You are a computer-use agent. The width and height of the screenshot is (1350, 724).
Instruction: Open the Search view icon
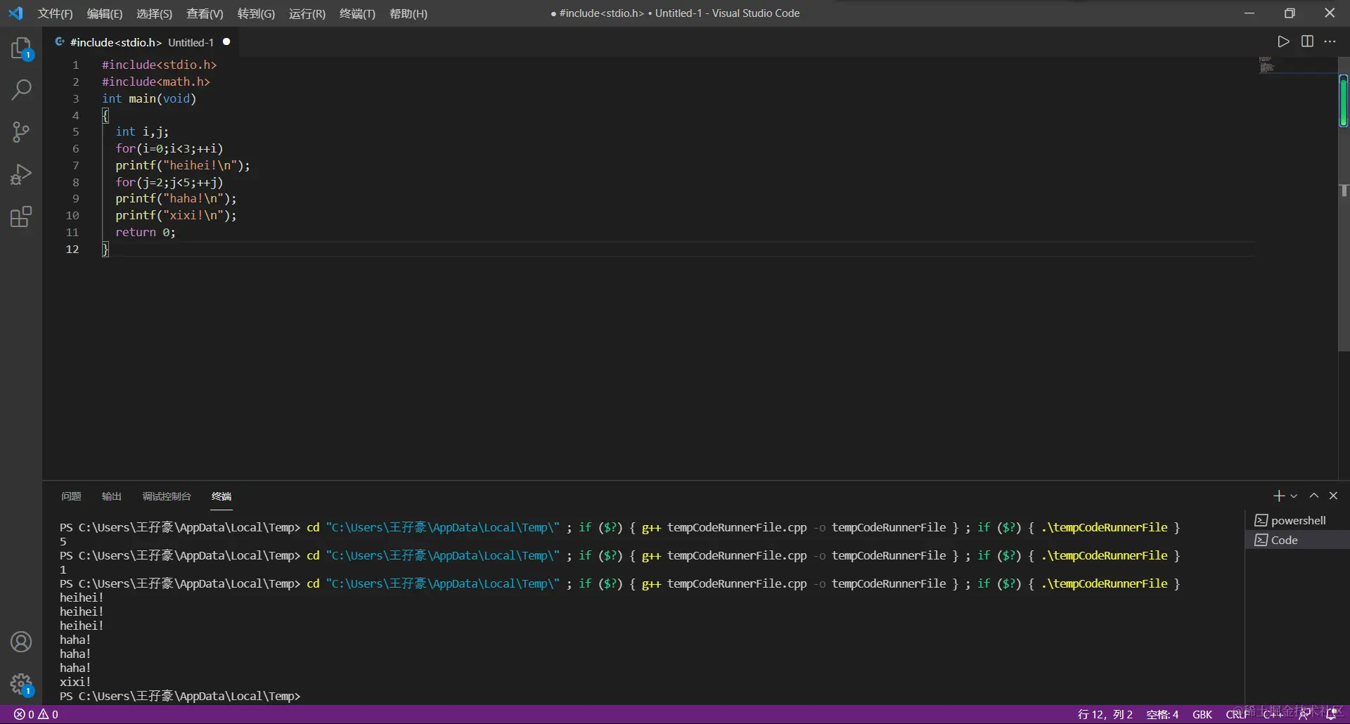(21, 90)
